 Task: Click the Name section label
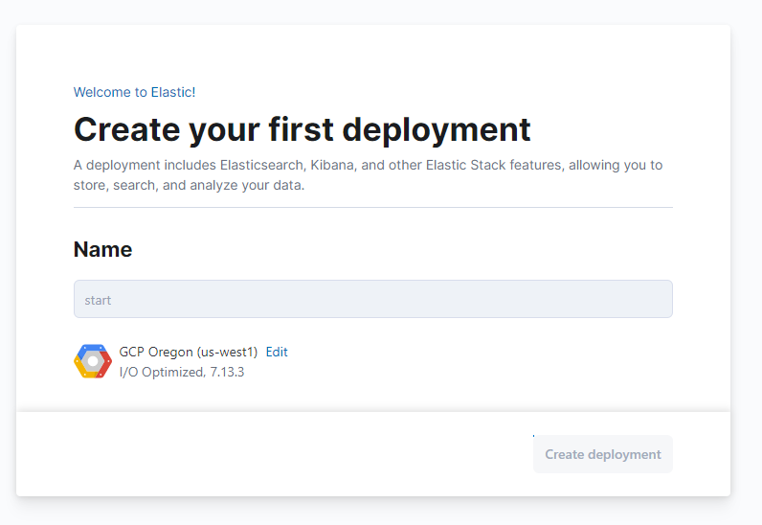tap(102, 250)
